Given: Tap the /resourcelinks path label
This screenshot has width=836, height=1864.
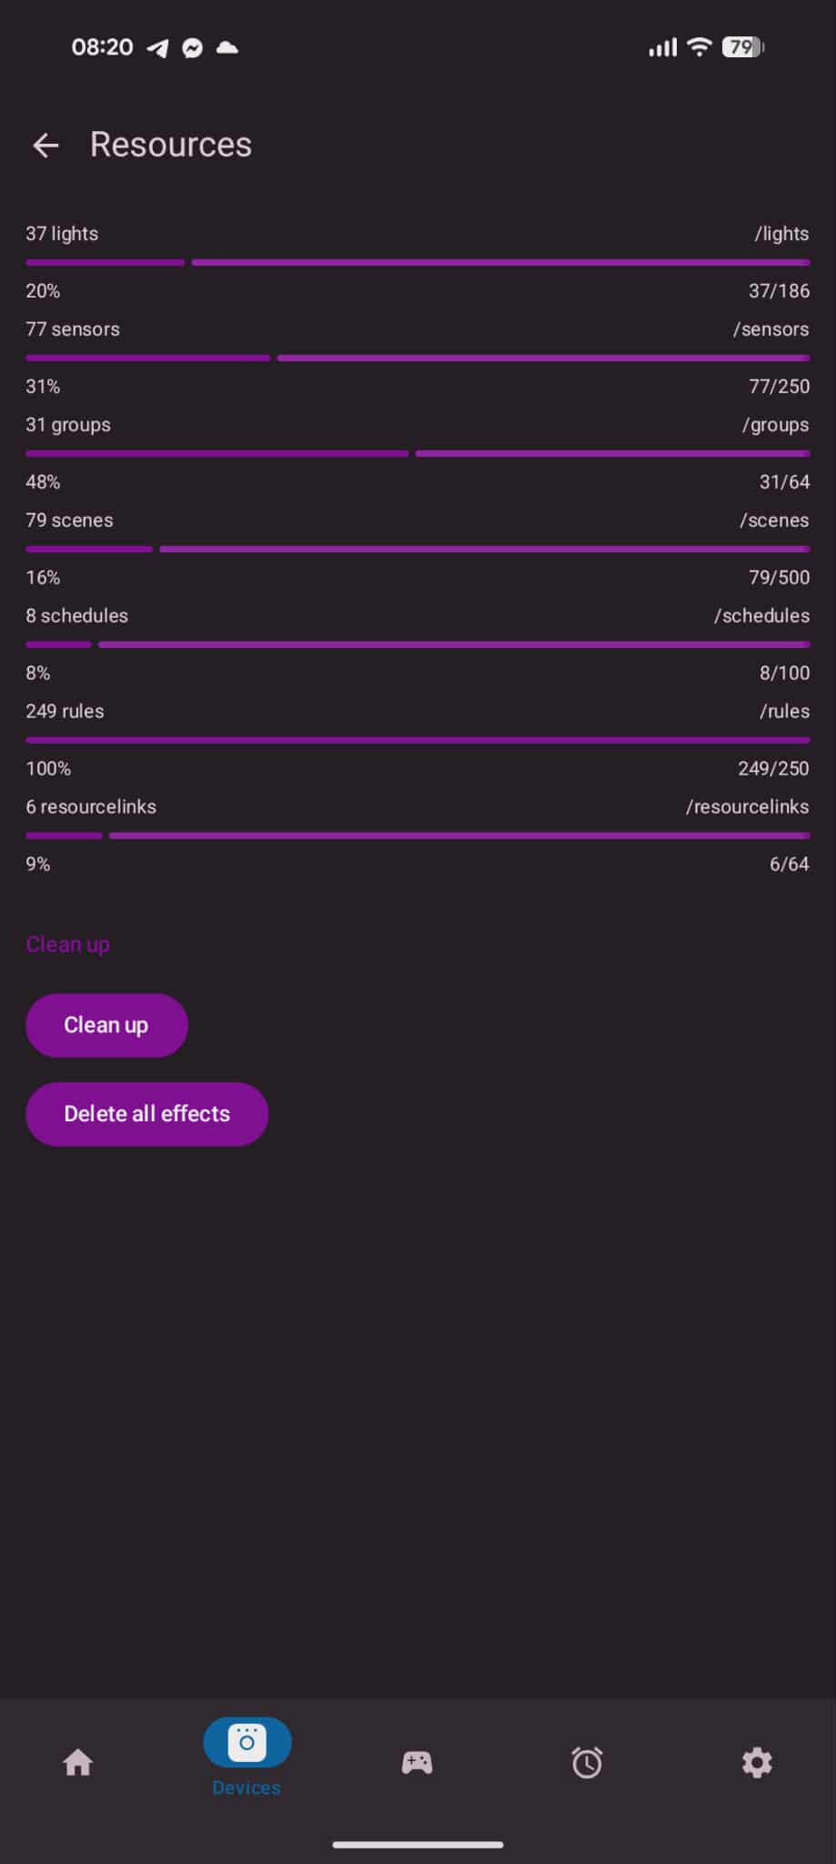Looking at the screenshot, I should tap(747, 807).
